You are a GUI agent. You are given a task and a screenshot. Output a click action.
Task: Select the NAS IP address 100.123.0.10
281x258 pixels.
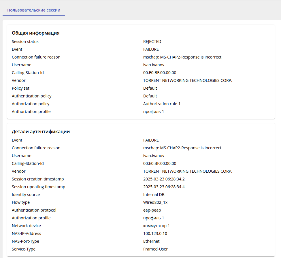[155, 233]
